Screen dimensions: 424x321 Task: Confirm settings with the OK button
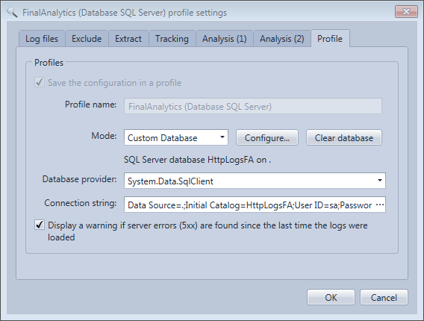[331, 297]
